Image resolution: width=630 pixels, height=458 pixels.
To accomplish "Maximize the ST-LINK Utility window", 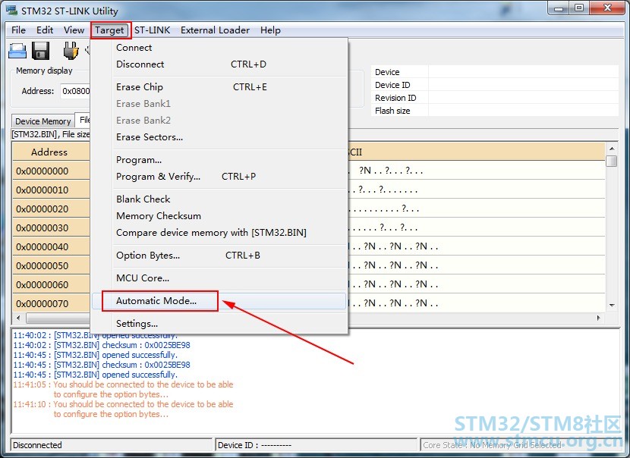I will click(579, 8).
